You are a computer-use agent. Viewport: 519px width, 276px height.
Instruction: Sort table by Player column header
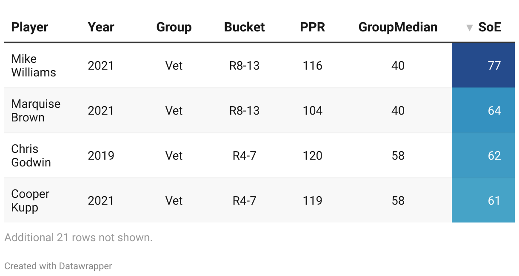[x=30, y=27]
